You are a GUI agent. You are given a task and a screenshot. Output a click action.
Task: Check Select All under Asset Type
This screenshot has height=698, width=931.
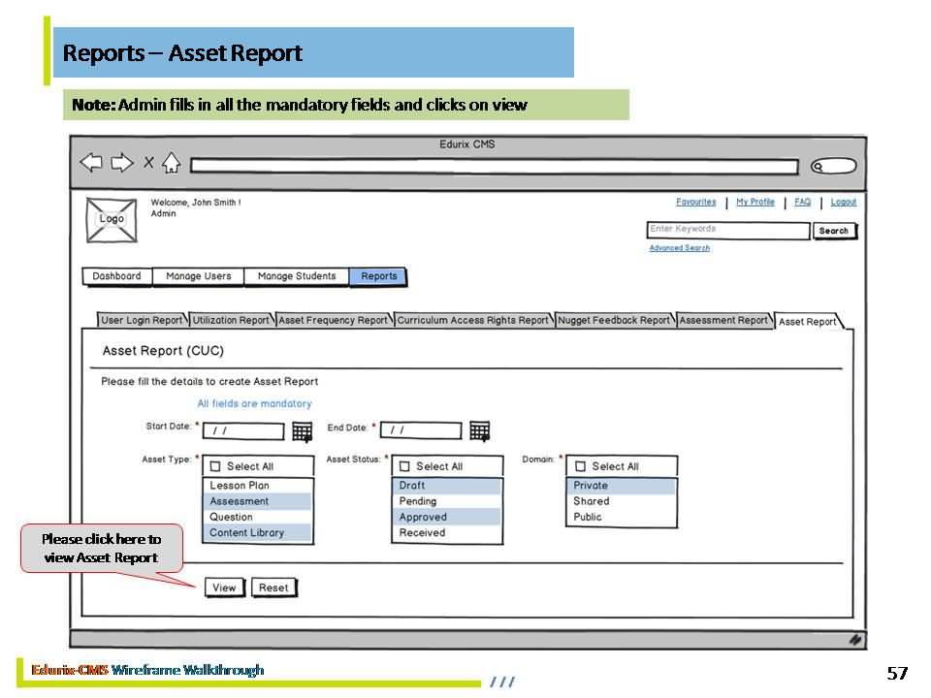pyautogui.click(x=216, y=466)
